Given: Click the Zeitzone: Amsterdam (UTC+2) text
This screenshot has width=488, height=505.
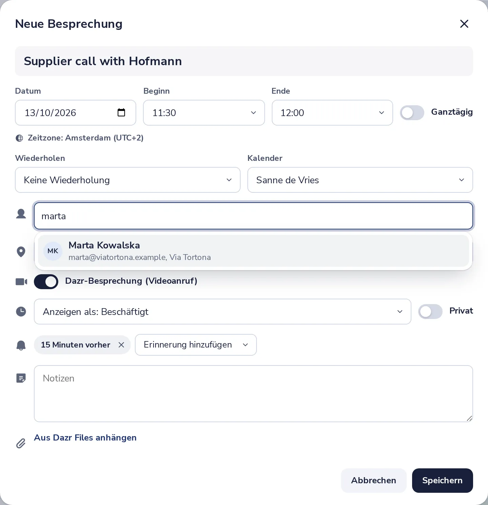Looking at the screenshot, I should point(86,138).
